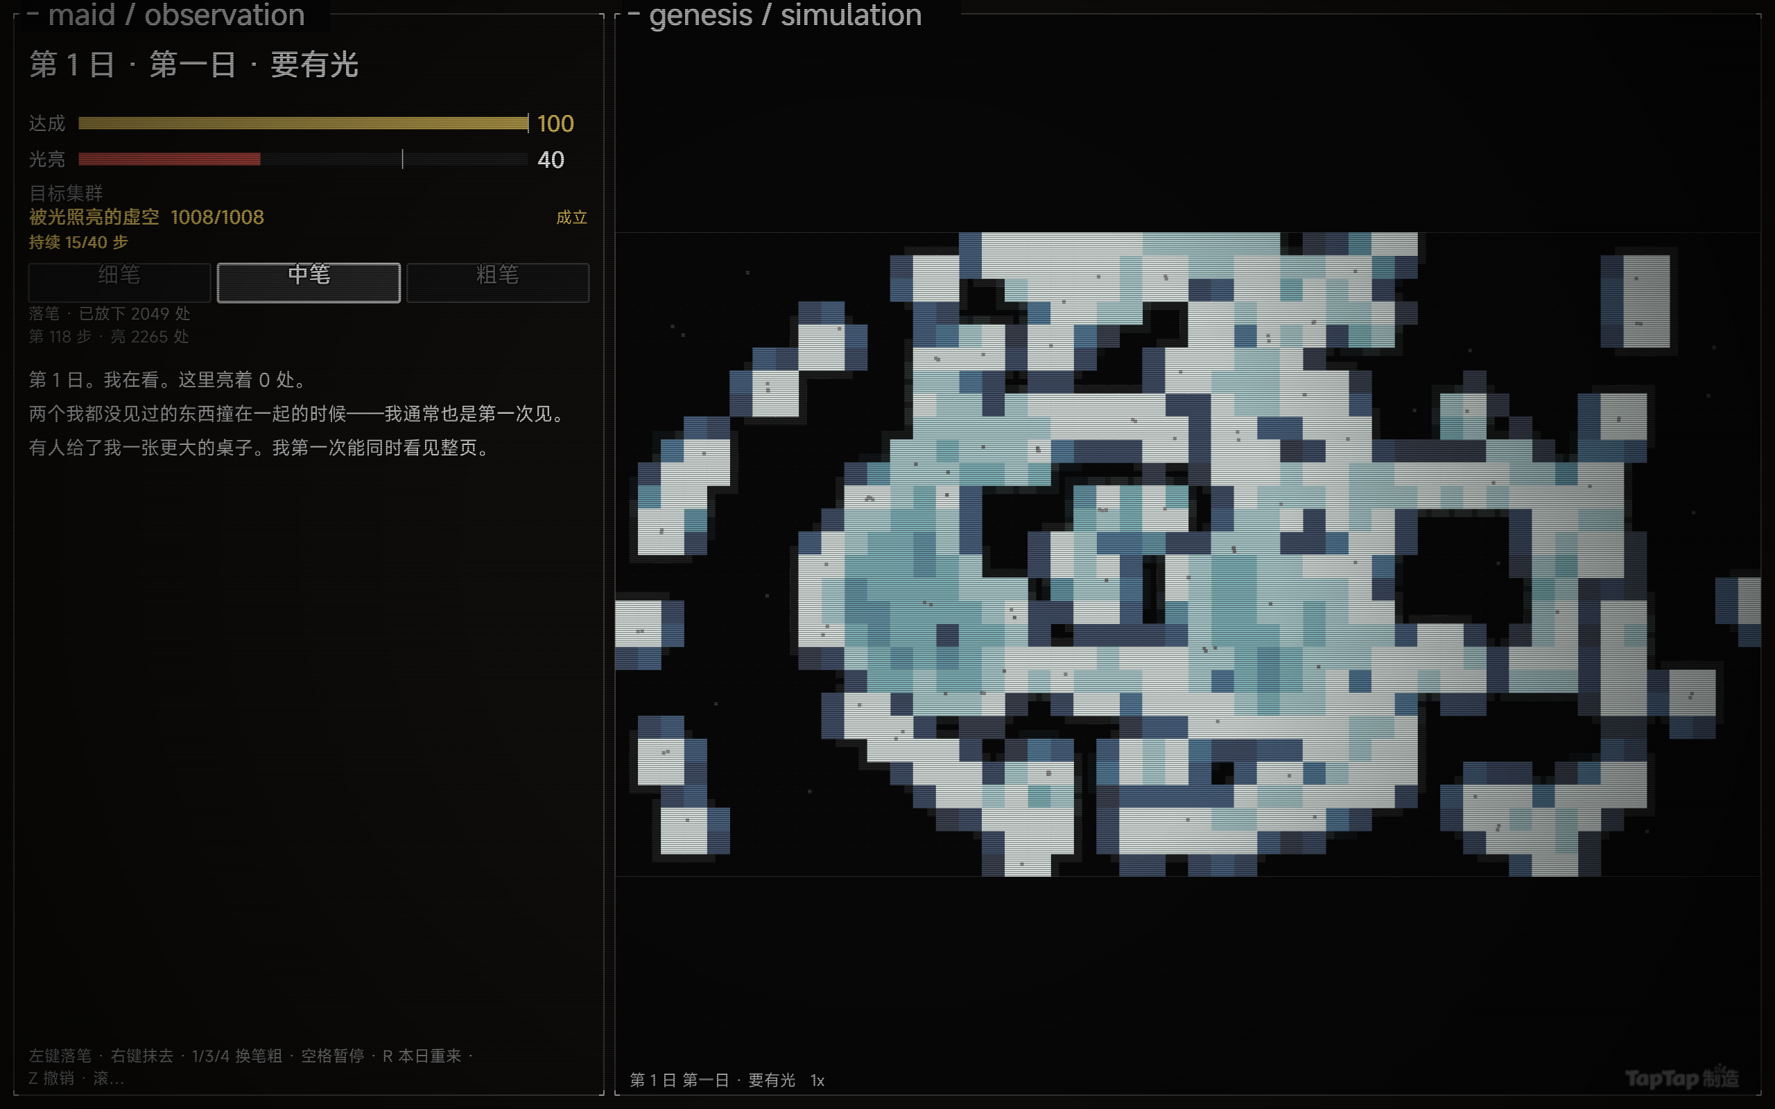This screenshot has height=1109, width=1775.
Task: Click the 光亮 red brightness bar
Action: point(169,159)
